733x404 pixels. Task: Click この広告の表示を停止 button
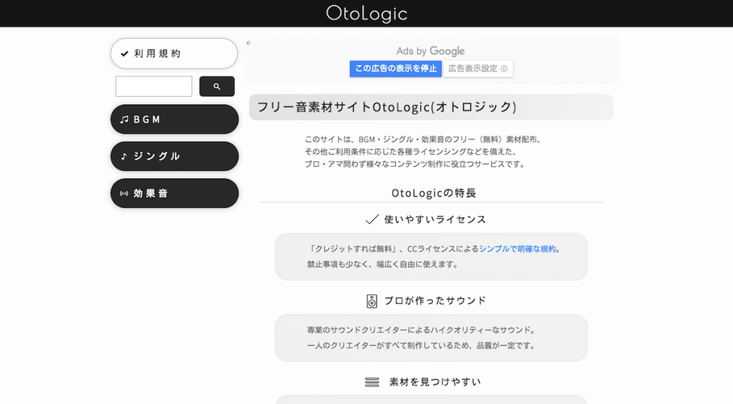(395, 69)
